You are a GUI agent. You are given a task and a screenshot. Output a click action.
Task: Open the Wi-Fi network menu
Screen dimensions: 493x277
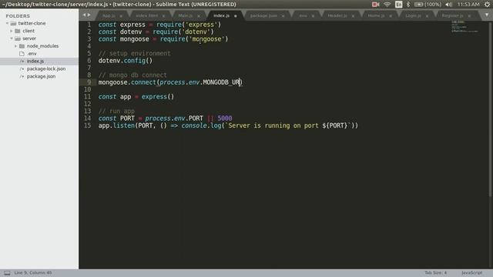tap(387, 5)
